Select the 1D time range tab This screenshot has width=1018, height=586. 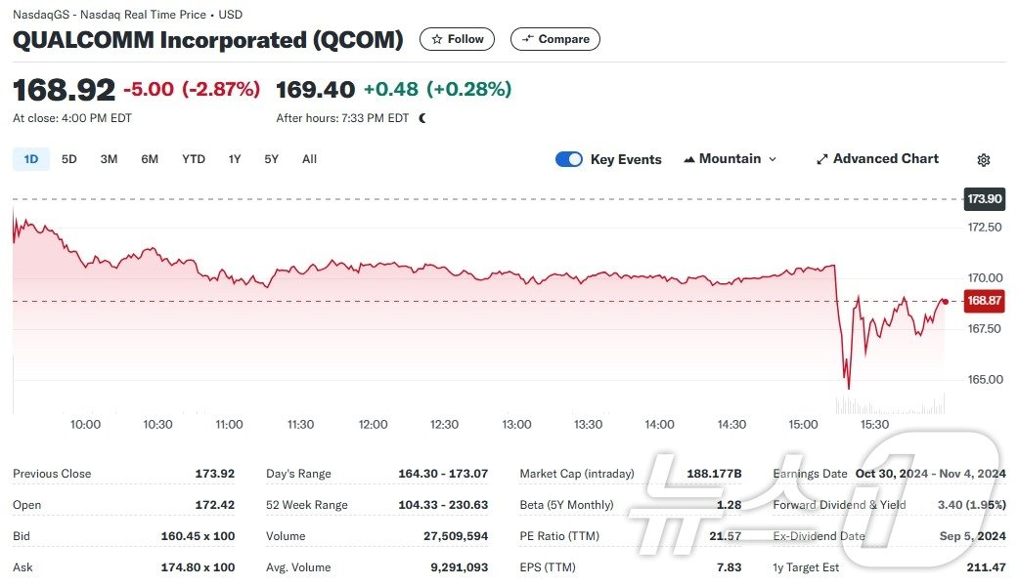pos(31,159)
